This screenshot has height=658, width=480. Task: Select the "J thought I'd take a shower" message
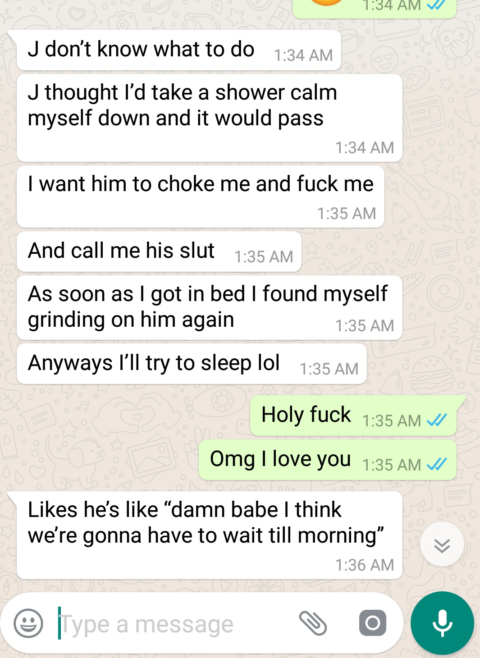[209, 118]
